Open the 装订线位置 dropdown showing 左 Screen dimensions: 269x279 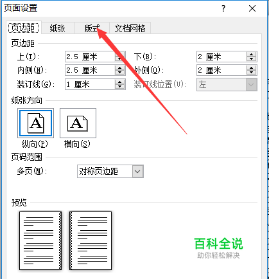pyautogui.click(x=227, y=85)
